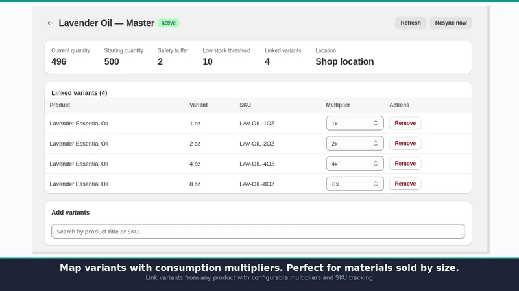Remove the 1 oz variant
The width and height of the screenshot is (519, 291).
pyautogui.click(x=405, y=123)
